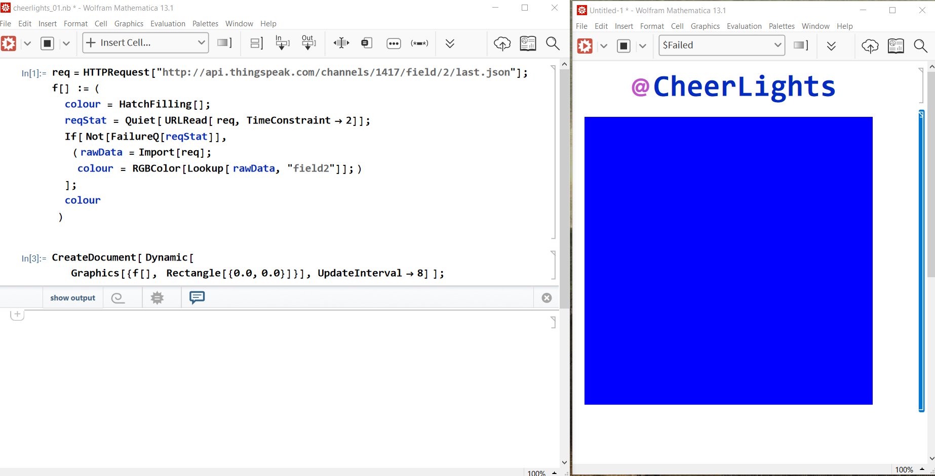The height and width of the screenshot is (476, 935).
Task: Click the cell bracket toggle icon in Untitled-1 toolbar
Action: [x=800, y=46]
